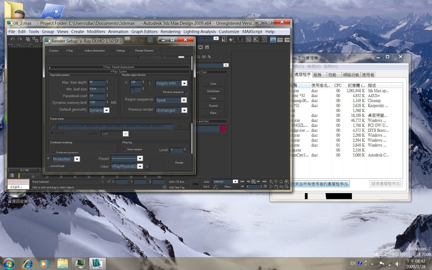Click the Redo arrow in 3ds Max toolbar
This screenshot has width=432, height=270.
point(19,39)
